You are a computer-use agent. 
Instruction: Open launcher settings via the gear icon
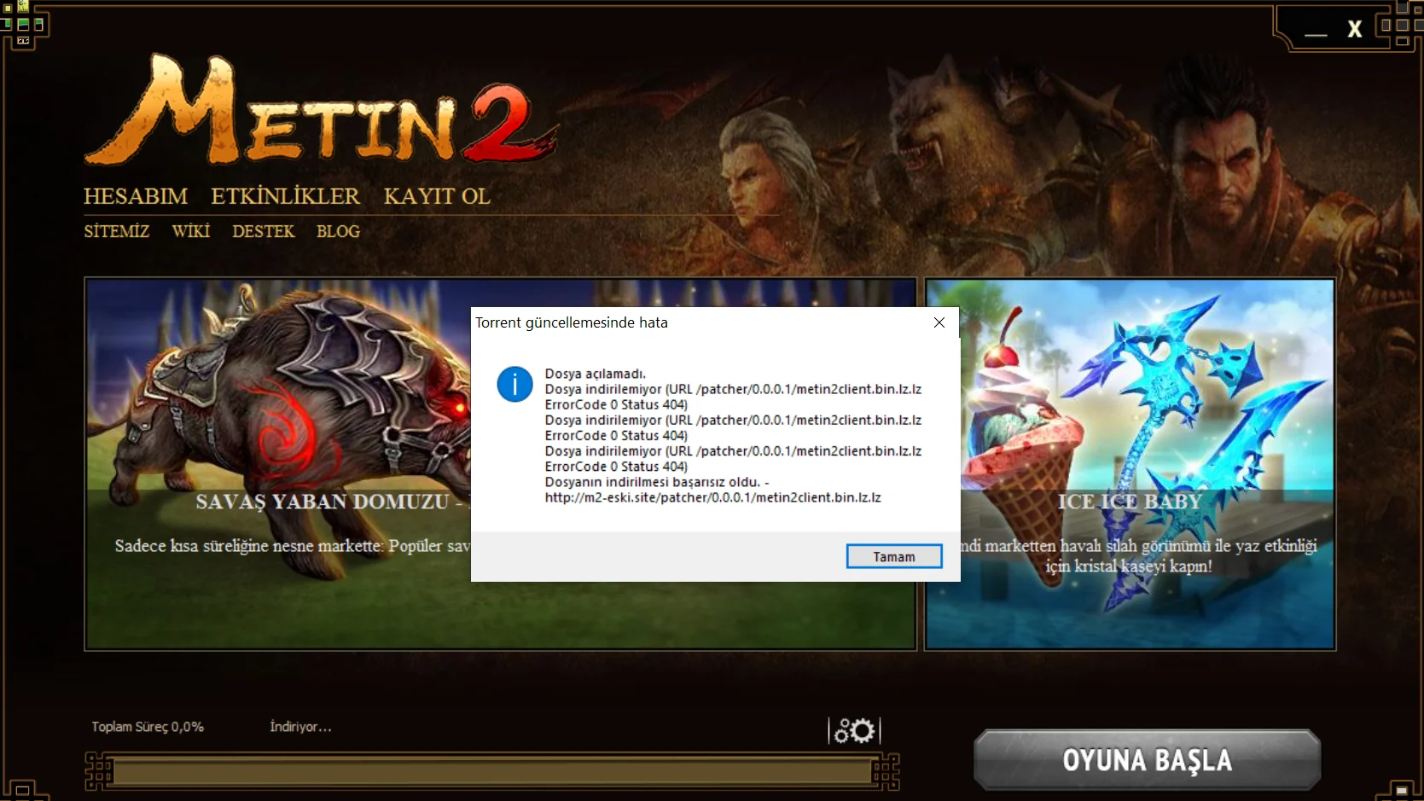854,731
